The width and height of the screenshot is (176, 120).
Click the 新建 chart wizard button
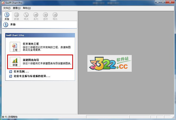click(15, 62)
